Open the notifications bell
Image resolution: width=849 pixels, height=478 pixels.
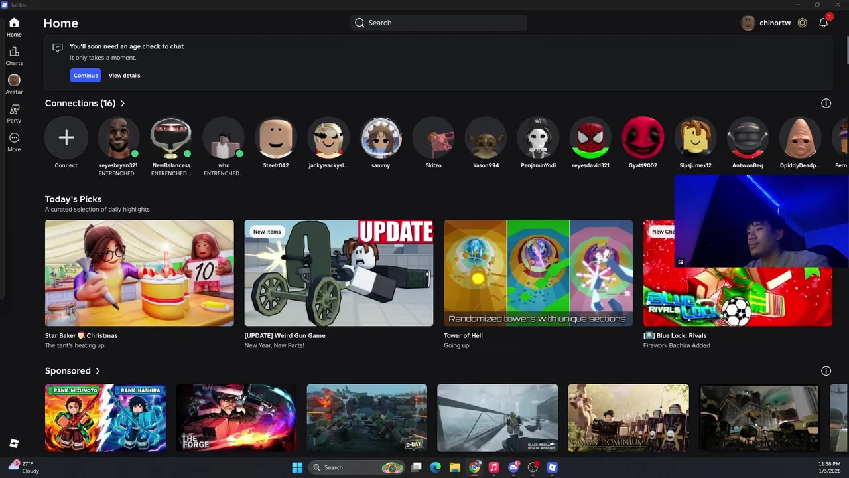click(823, 23)
